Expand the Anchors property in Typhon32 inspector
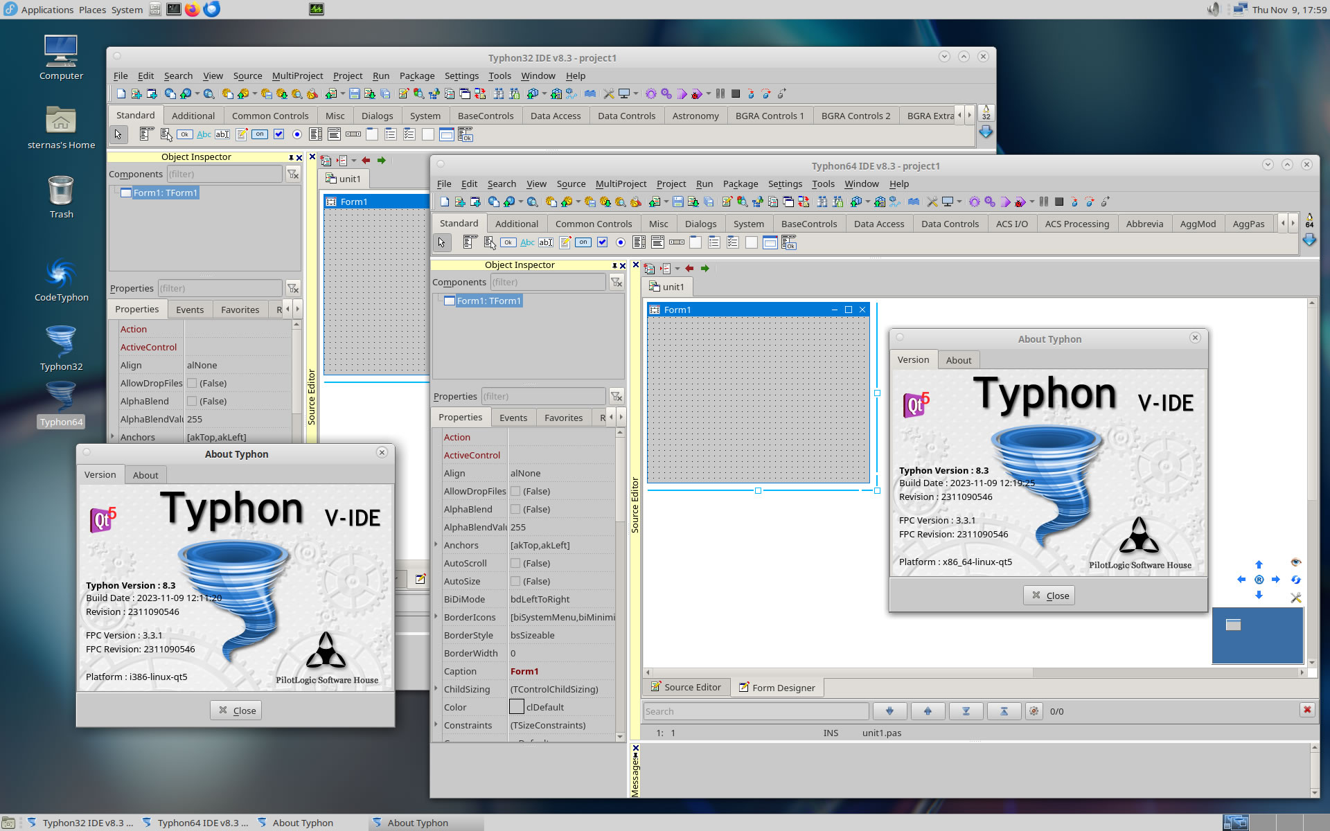Screen dimensions: 1330x831 113,437
